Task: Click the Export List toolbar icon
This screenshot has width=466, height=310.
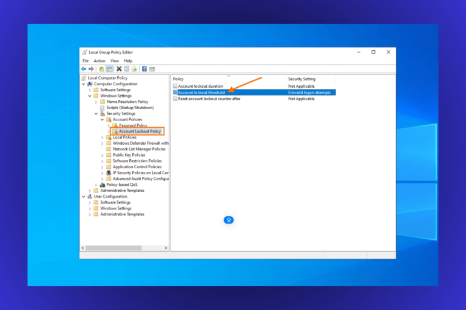Action: coord(134,69)
